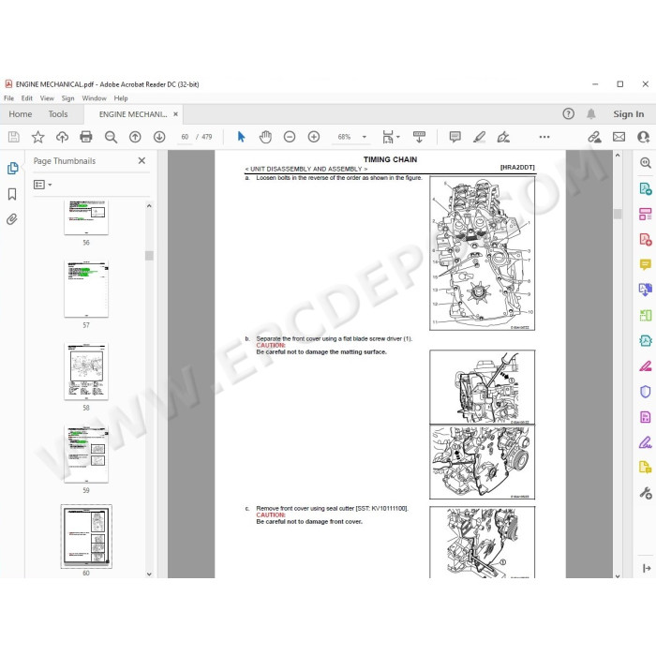Click the page number input field

[x=185, y=137]
